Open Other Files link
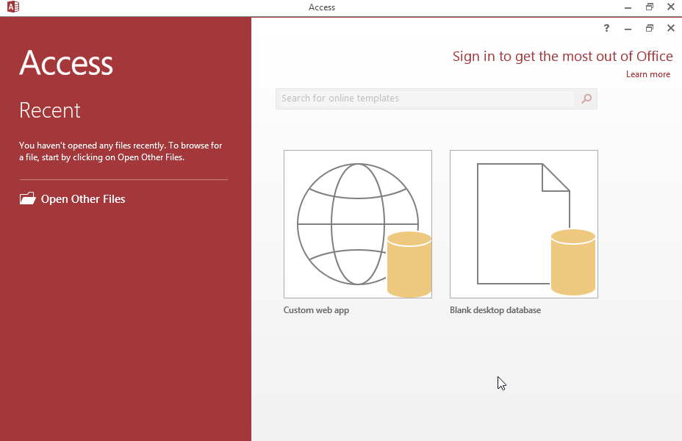Viewport: 682px width, 441px height. (x=83, y=199)
